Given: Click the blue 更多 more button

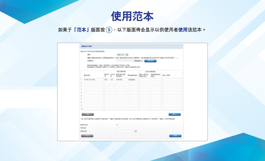Looking at the screenshot, I should (174, 114).
